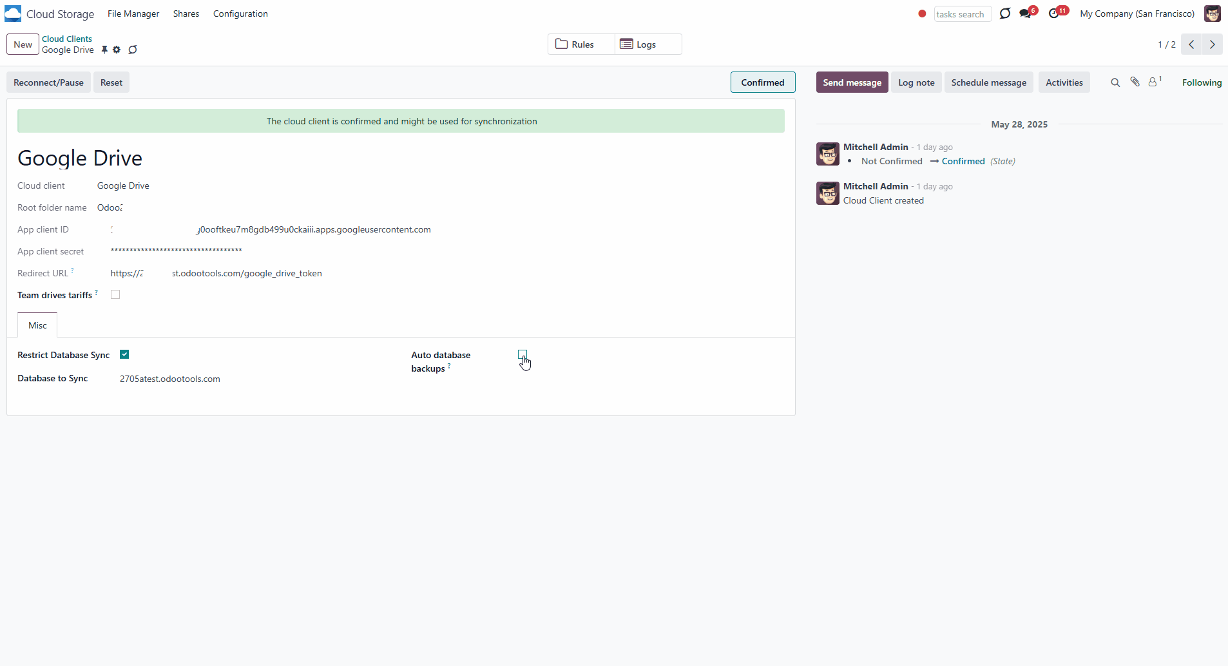This screenshot has height=666, width=1228.
Task: Open the Mitchell Admin user avatar menu
Action: point(1213,14)
